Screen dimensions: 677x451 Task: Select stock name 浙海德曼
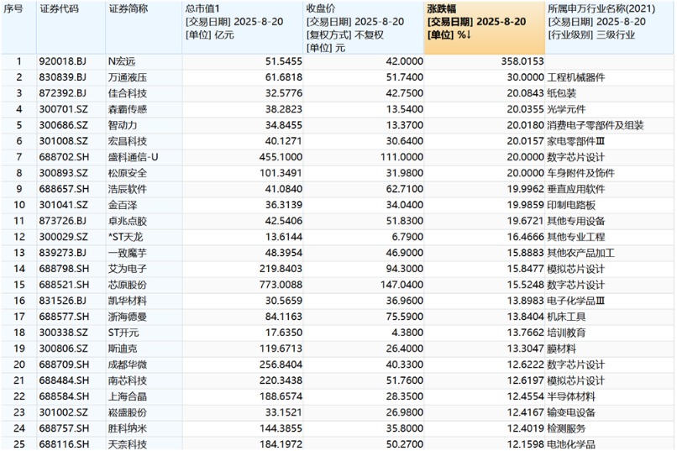[128, 317]
